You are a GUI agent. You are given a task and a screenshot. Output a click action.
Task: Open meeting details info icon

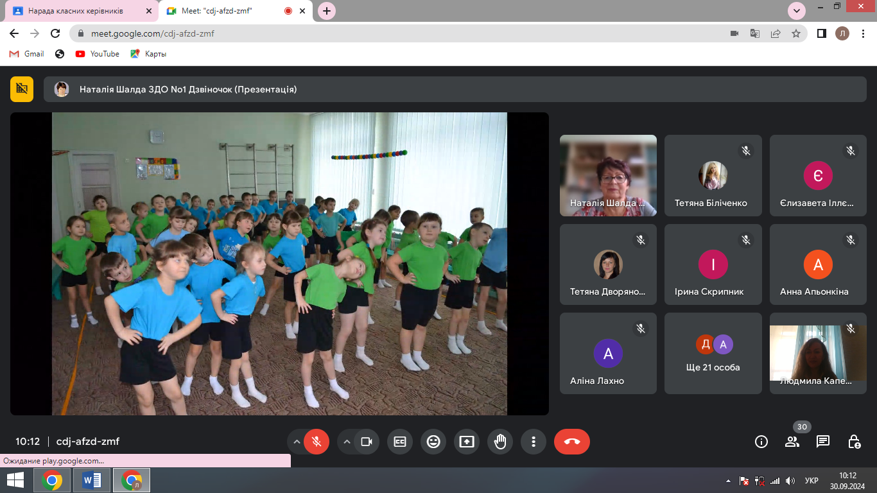pyautogui.click(x=761, y=442)
